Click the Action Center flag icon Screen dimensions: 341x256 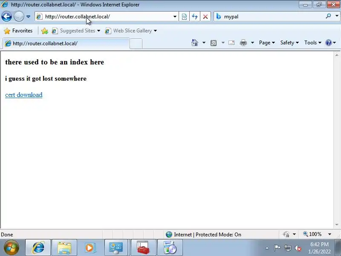tap(277, 248)
